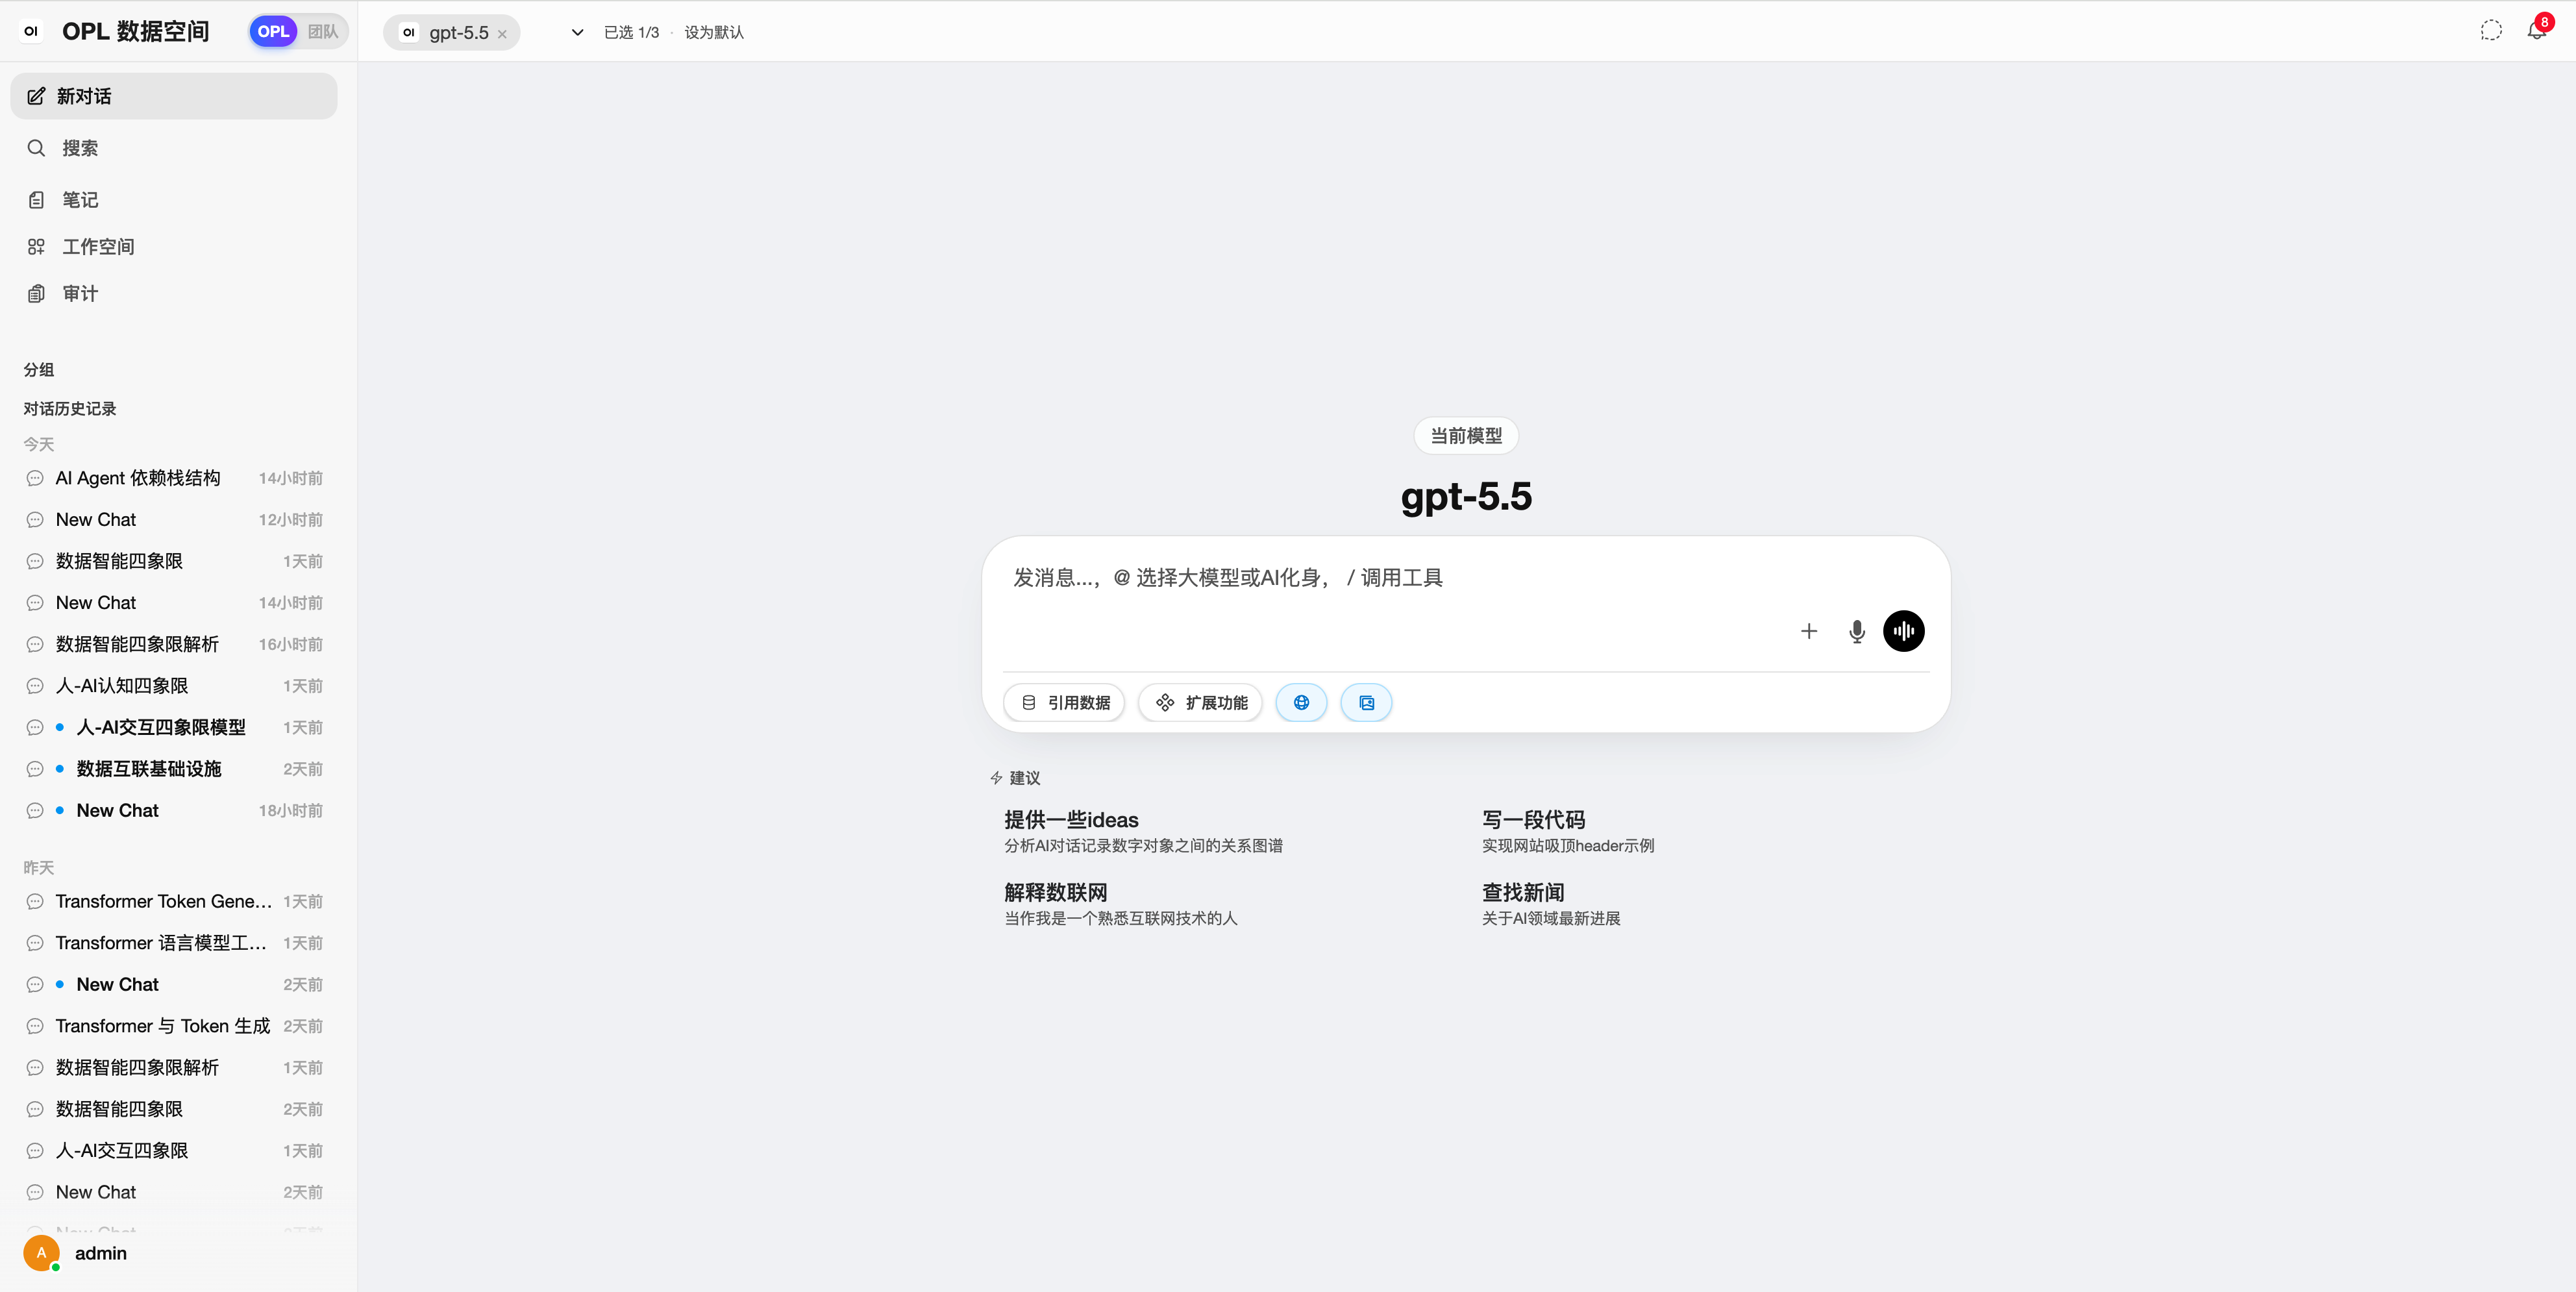Open today's chat 数据智能四象限
Viewport: 2576px width, 1292px height.
point(174,562)
